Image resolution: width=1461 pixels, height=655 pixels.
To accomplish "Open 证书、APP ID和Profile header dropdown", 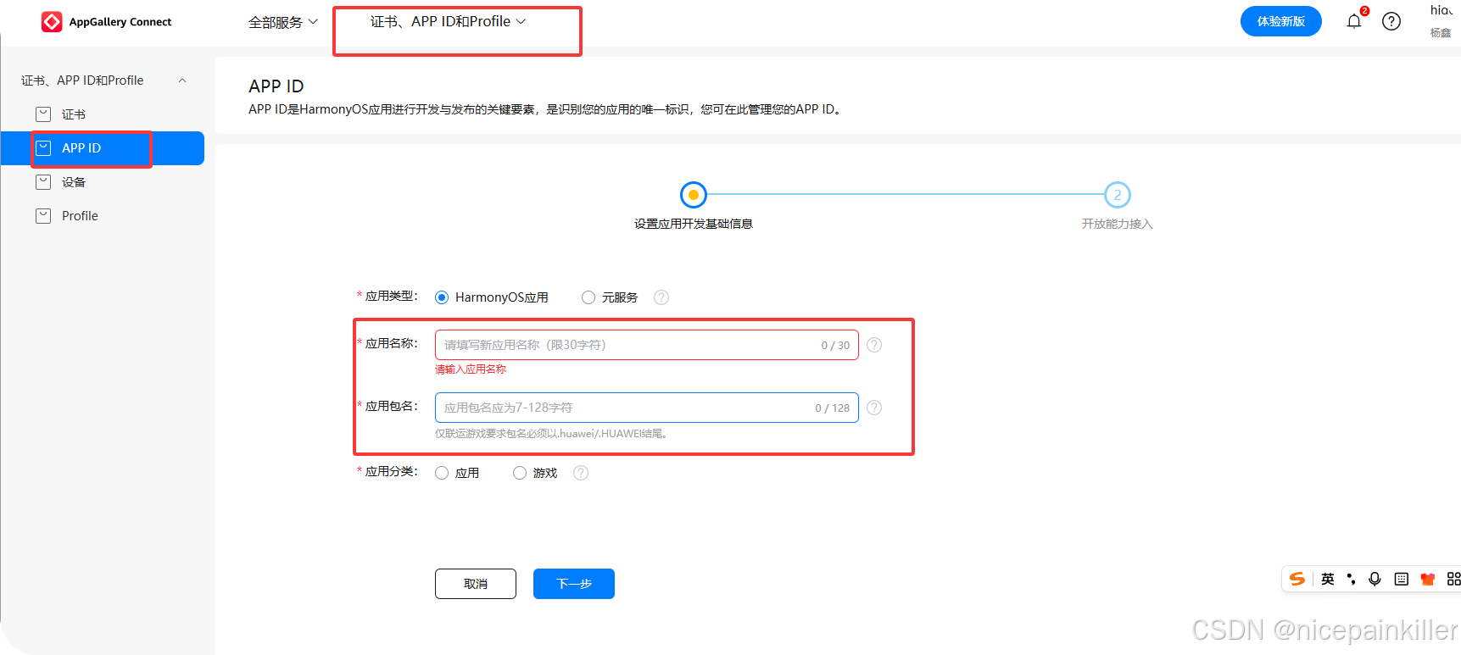I will point(448,21).
